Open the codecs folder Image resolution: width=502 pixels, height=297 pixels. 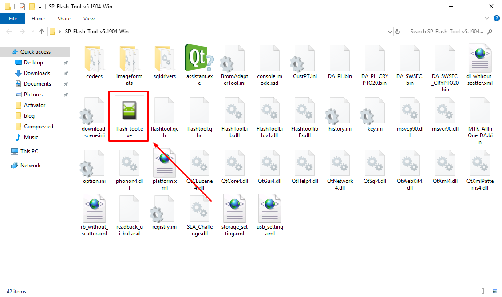(94, 63)
